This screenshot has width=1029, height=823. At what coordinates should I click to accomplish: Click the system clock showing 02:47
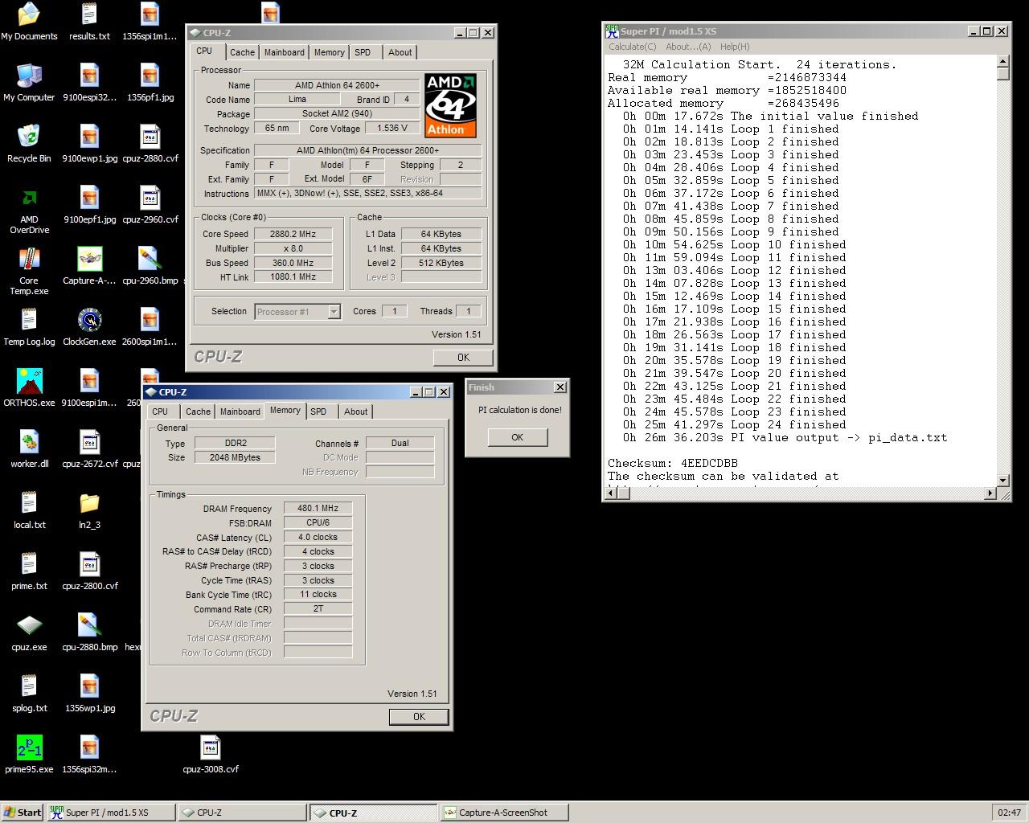click(1009, 813)
